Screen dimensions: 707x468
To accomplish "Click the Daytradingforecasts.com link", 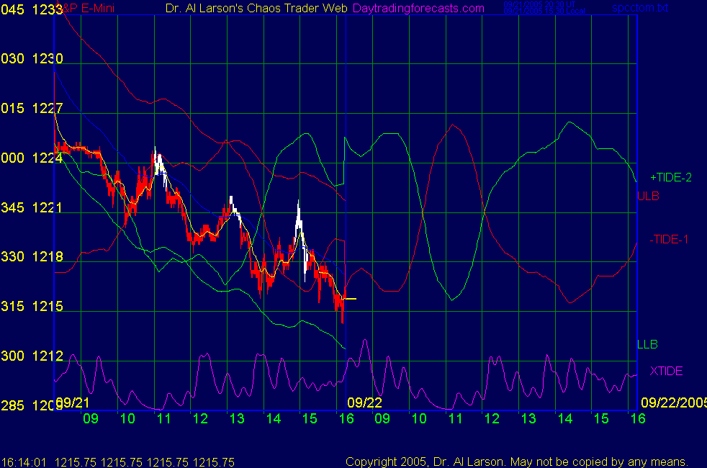I will tap(418, 8).
